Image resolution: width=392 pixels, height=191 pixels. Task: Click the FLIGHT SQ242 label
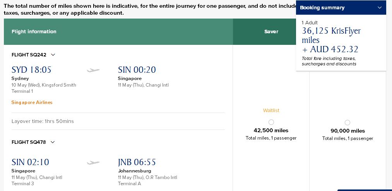point(29,55)
